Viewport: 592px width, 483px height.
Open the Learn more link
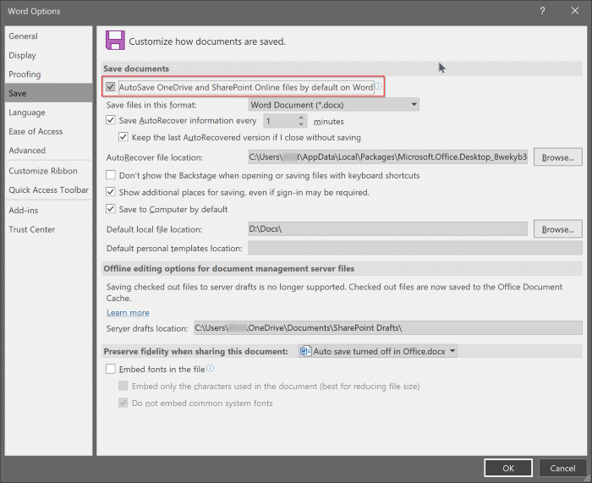coord(128,313)
